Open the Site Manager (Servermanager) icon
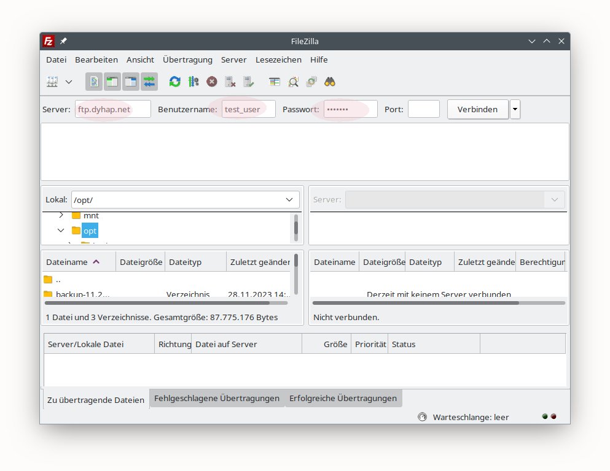The width and height of the screenshot is (610, 471). (53, 82)
